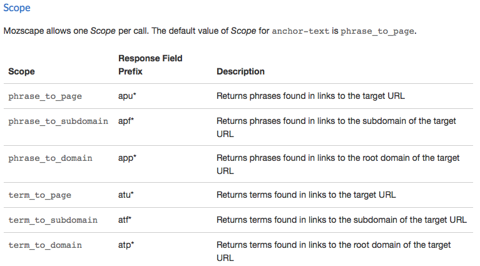Image resolution: width=480 pixels, height=266 pixels.
Task: Select the phrase_to_subdomain scope cell
Action: point(58,121)
